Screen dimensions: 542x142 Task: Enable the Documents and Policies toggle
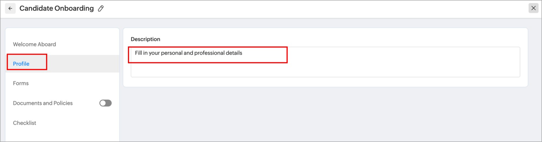click(105, 103)
